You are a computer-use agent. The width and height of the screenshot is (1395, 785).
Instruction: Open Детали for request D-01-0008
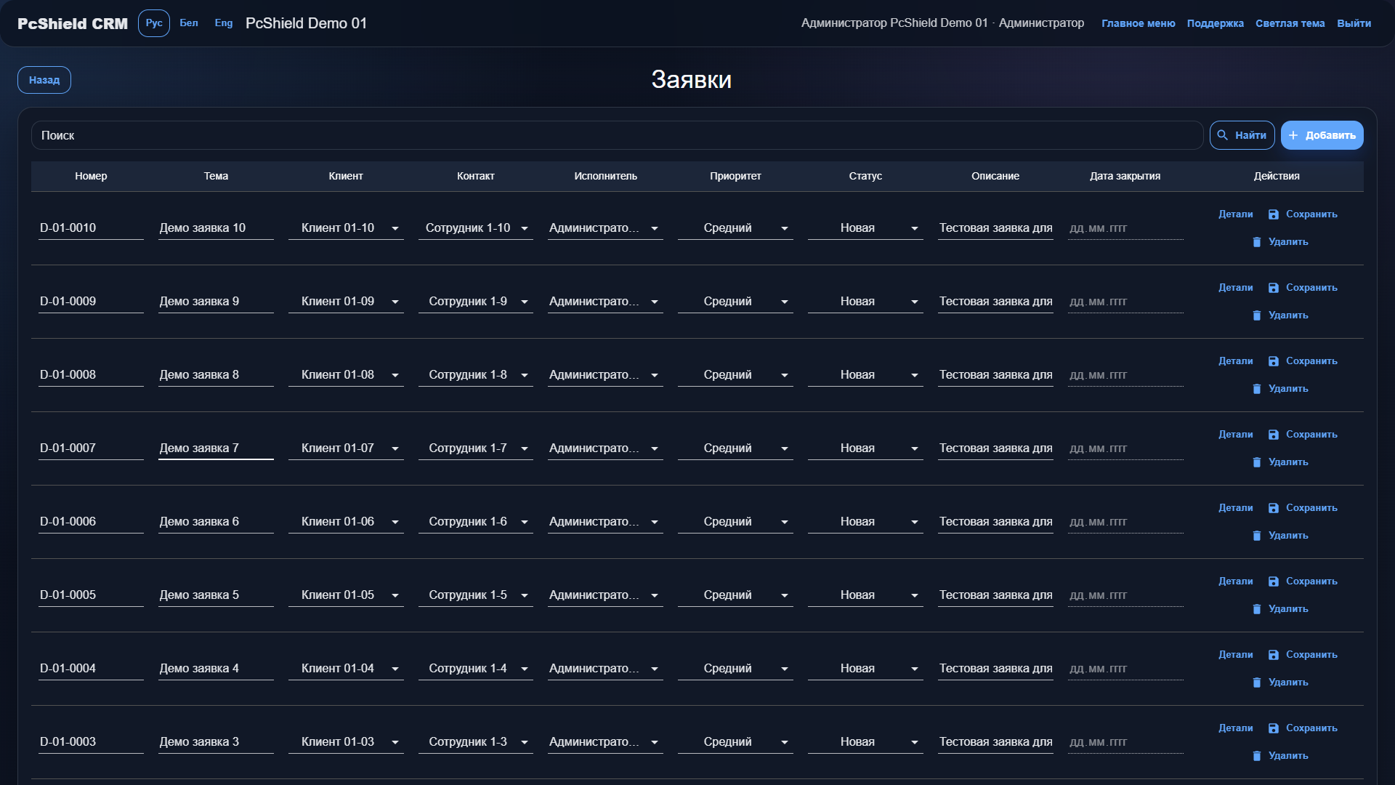tap(1235, 361)
